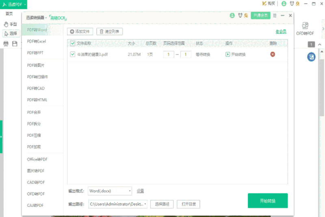The height and width of the screenshot is (217, 325).
Task: Open user account icon in converter title bar
Action: (232, 15)
